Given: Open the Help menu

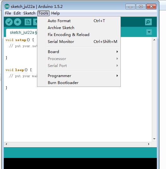Looking at the screenshot, I should [x=55, y=13].
